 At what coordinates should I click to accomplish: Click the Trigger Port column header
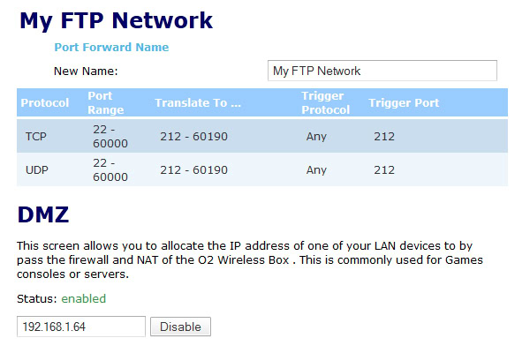404,103
